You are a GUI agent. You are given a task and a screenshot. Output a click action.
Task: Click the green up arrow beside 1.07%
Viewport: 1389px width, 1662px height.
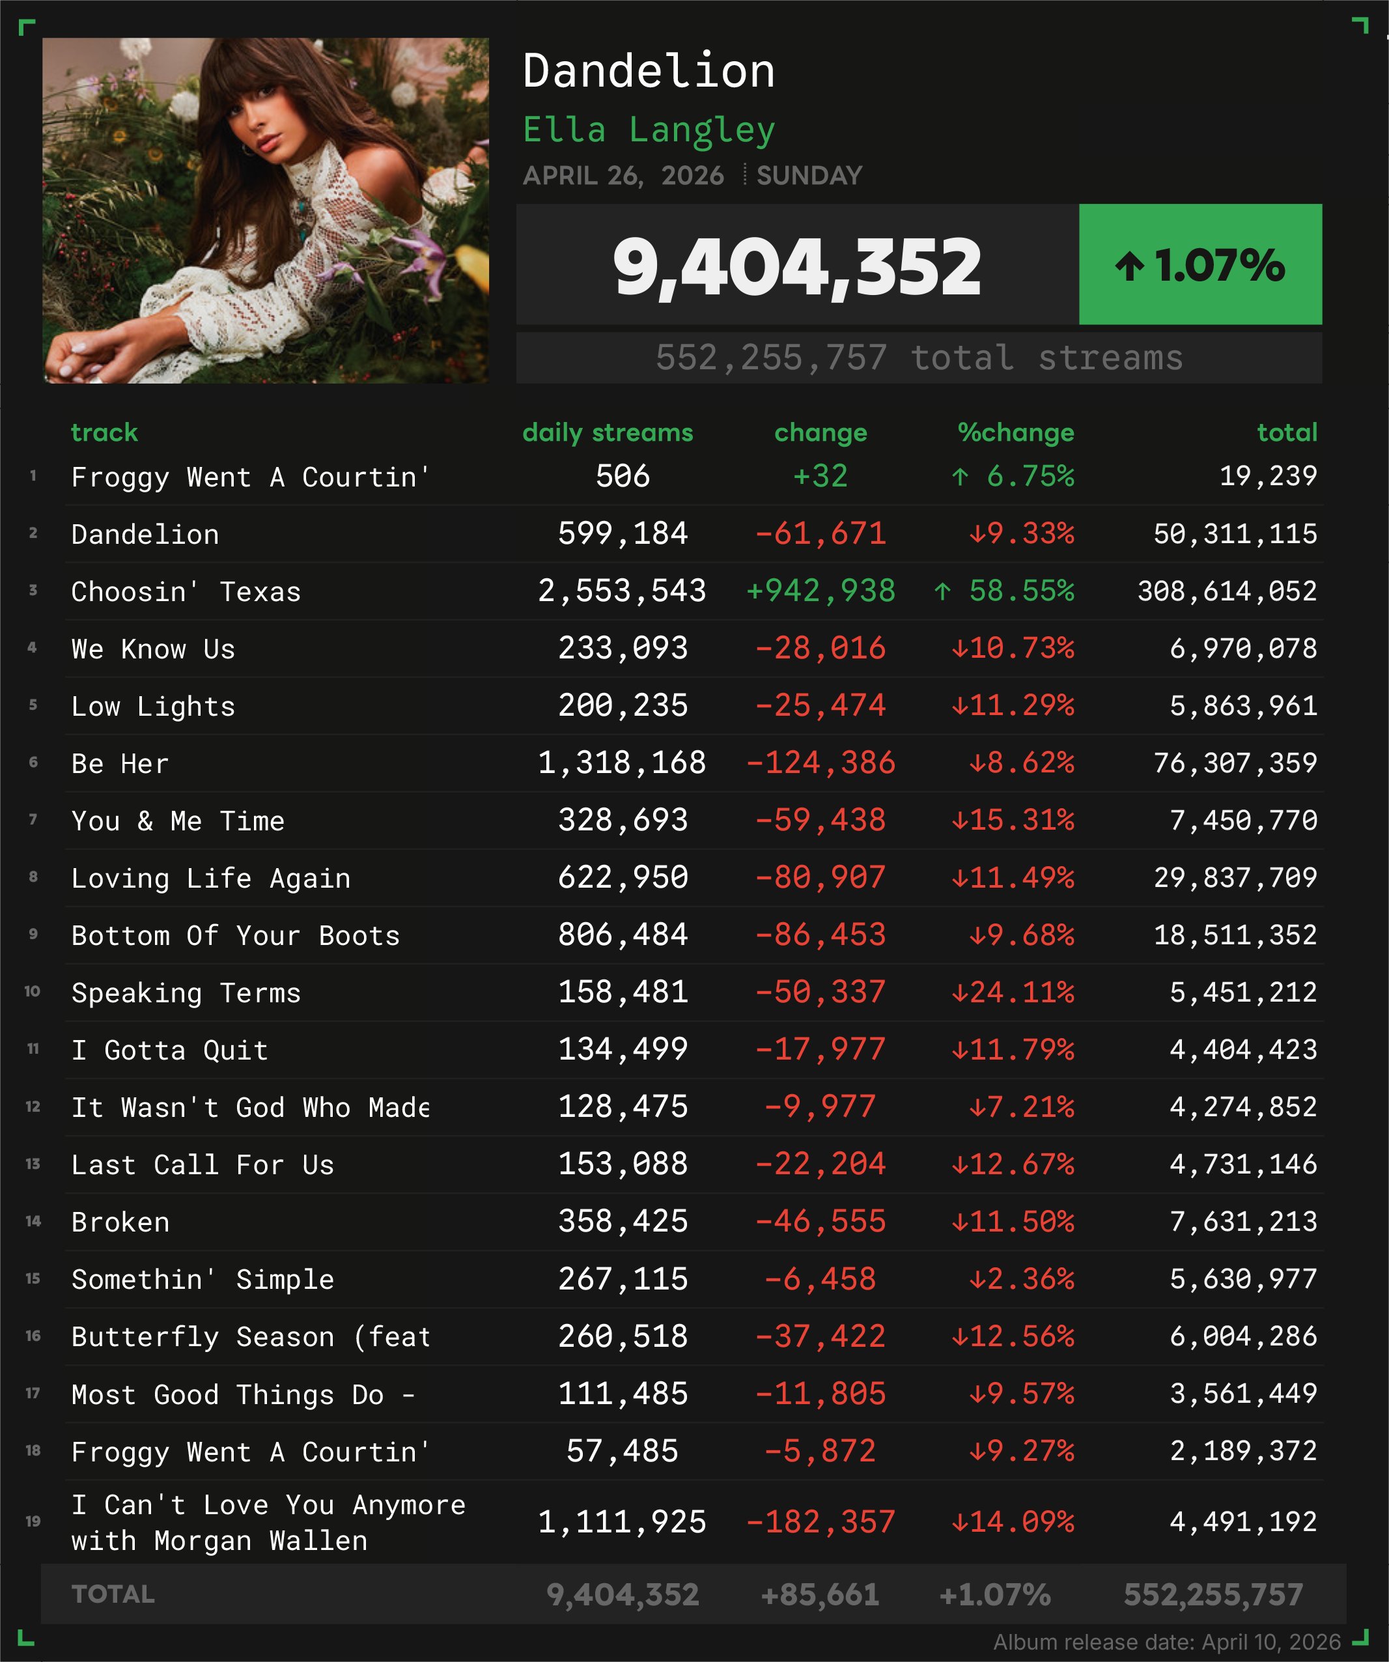(x=1129, y=266)
